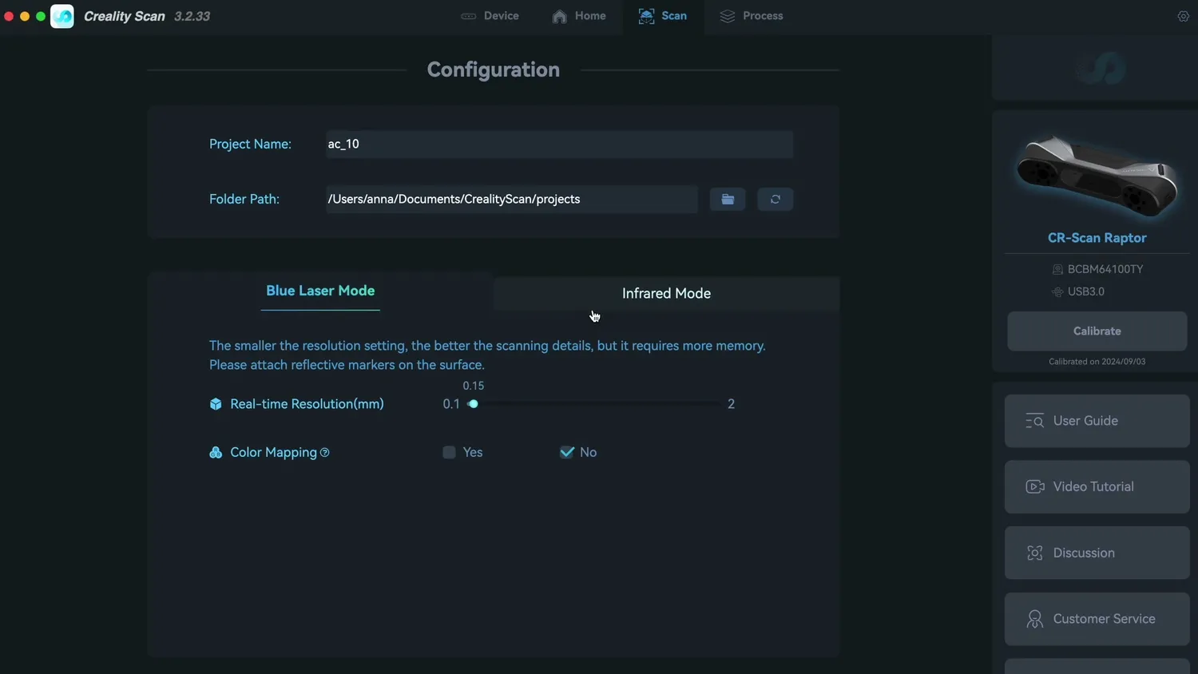Click the Configuration heading
The height and width of the screenshot is (674, 1198).
[494, 69]
